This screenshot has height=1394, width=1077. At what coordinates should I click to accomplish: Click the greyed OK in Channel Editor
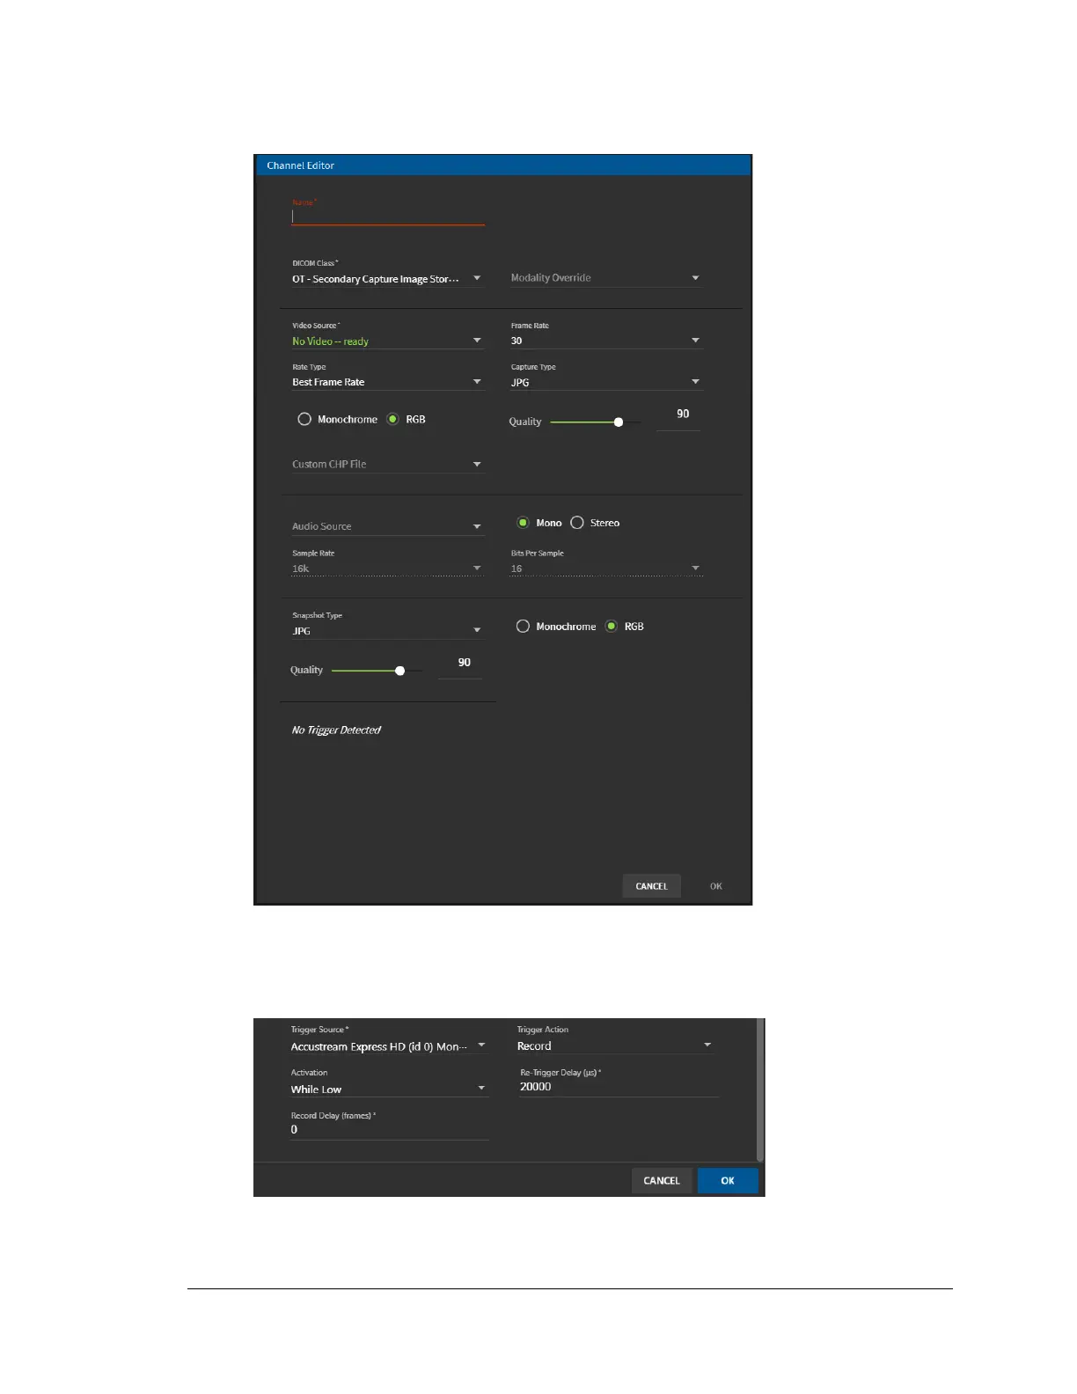[716, 886]
